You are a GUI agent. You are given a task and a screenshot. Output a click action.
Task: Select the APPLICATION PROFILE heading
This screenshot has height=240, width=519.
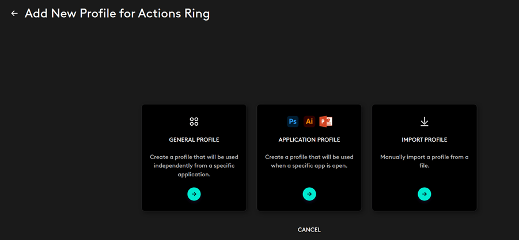tap(309, 140)
